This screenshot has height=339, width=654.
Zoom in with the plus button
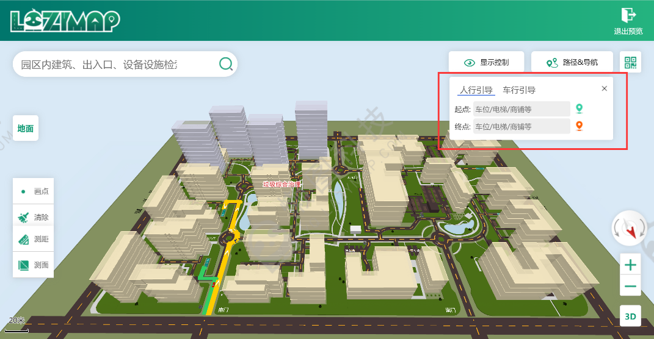pos(630,265)
